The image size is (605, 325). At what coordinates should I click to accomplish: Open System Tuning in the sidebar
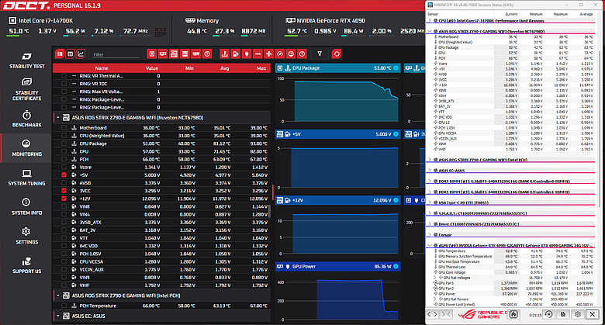click(26, 178)
